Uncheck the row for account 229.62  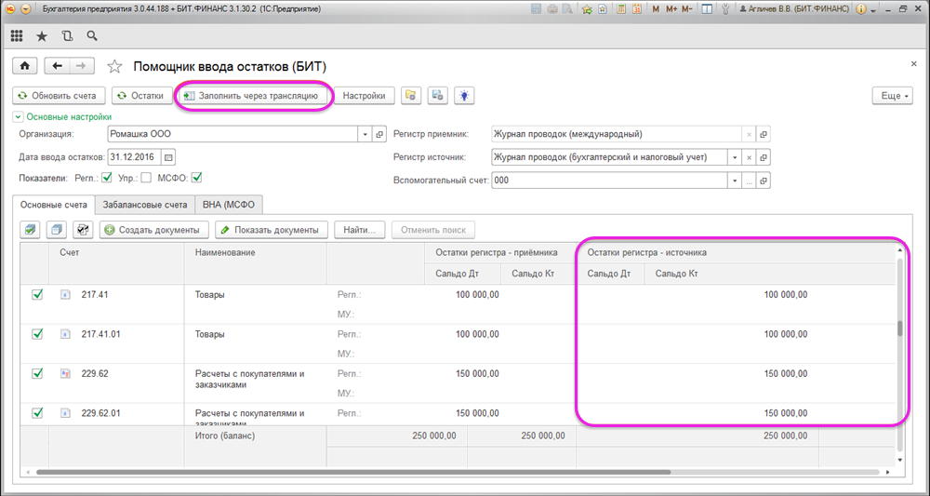[38, 373]
